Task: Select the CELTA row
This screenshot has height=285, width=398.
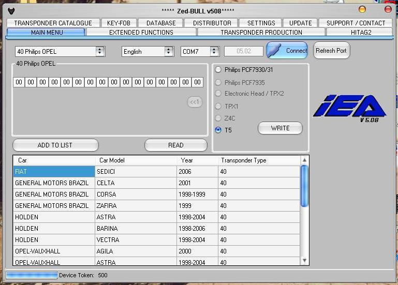Action: [x=156, y=183]
